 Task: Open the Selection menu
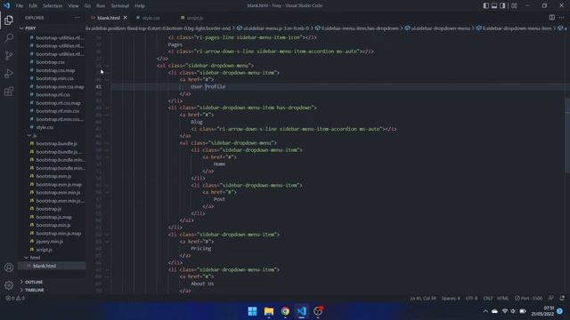tap(53, 5)
